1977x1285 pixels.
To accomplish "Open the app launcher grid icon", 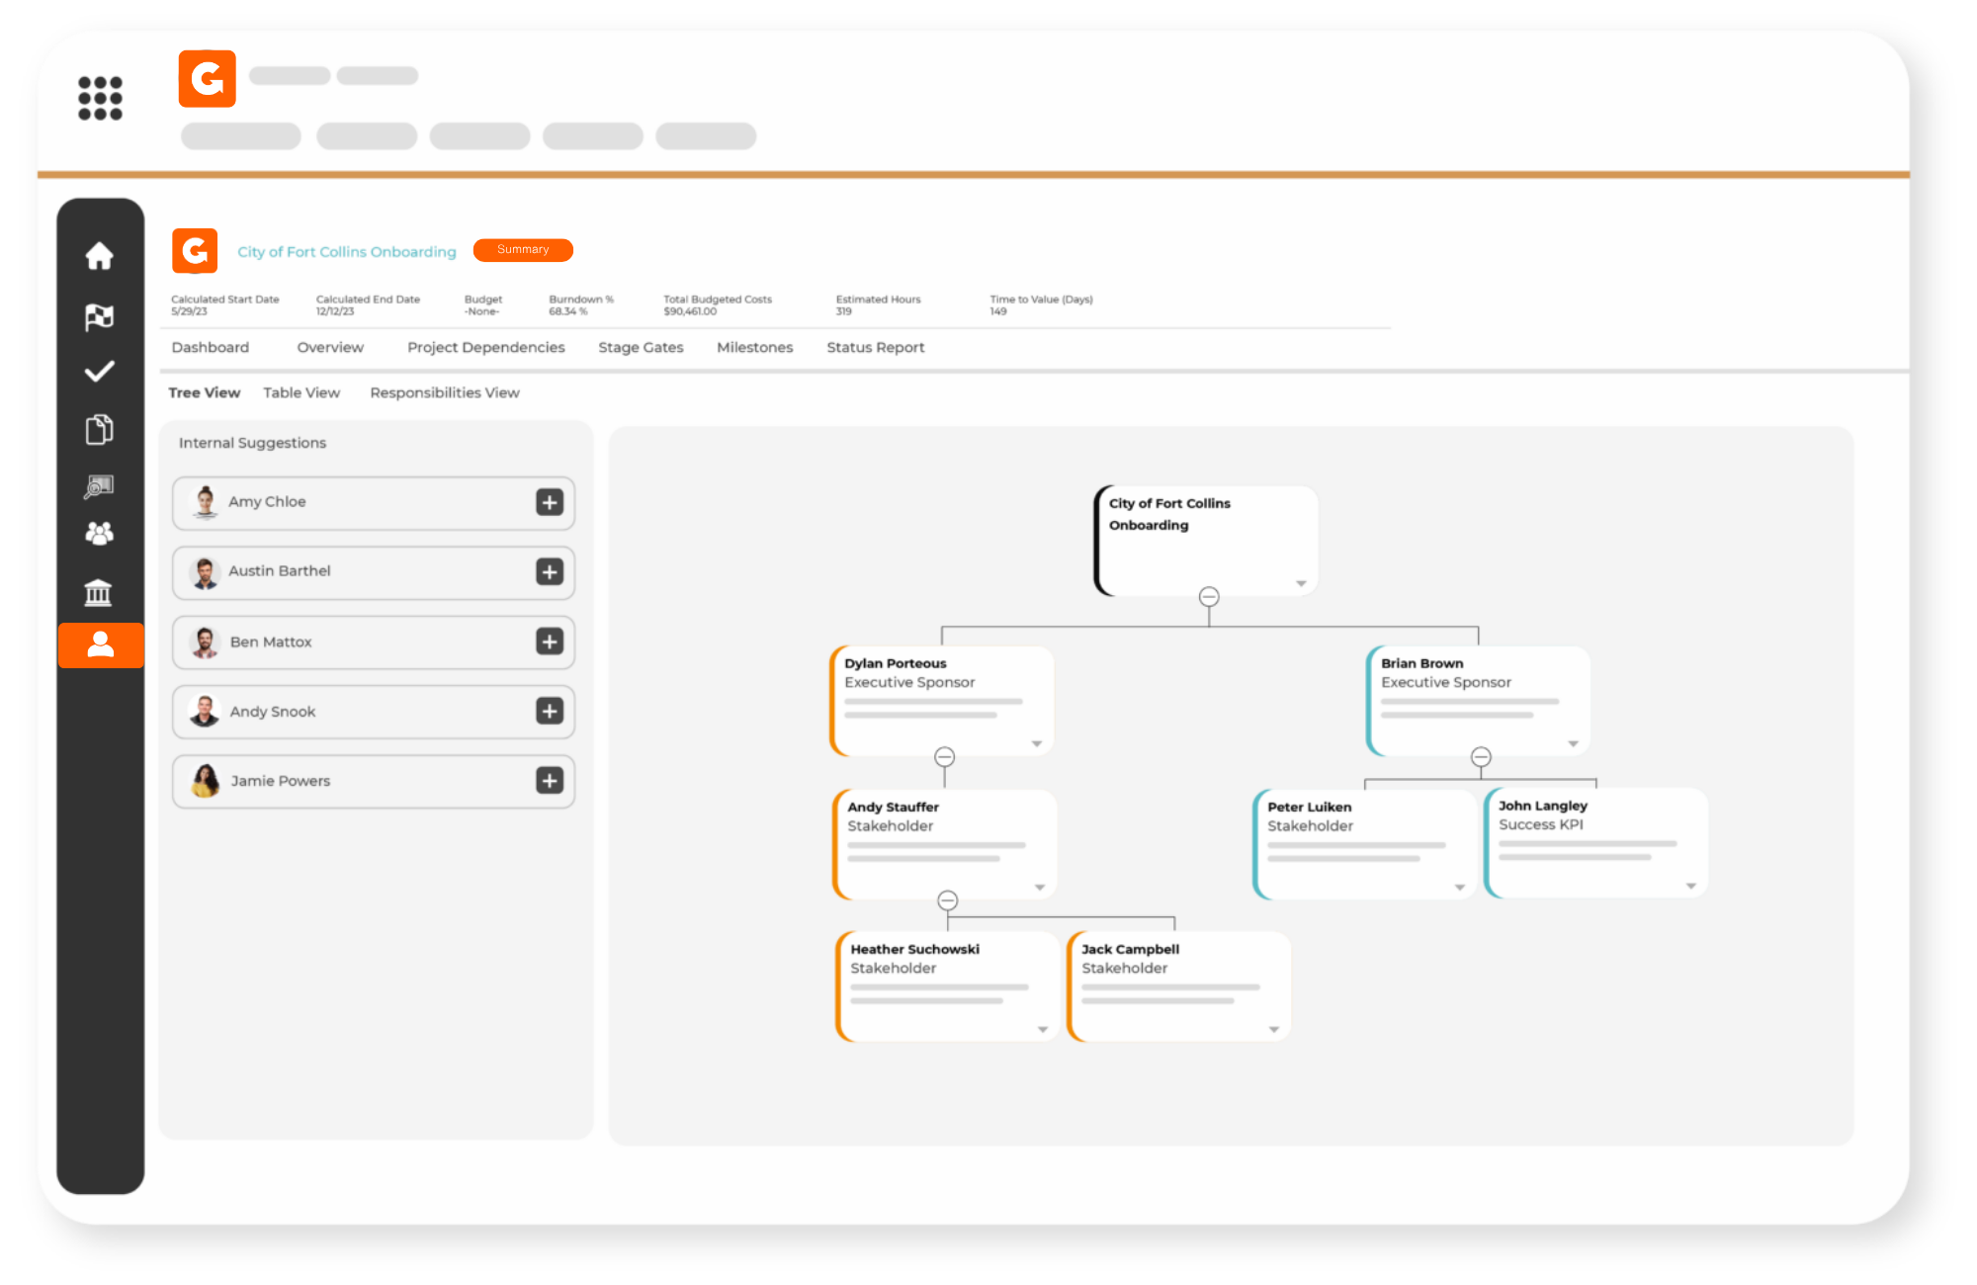I will (100, 98).
